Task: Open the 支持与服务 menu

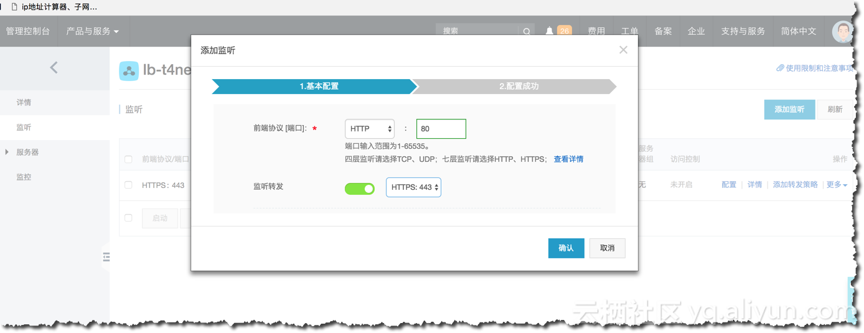Action: pos(743,31)
